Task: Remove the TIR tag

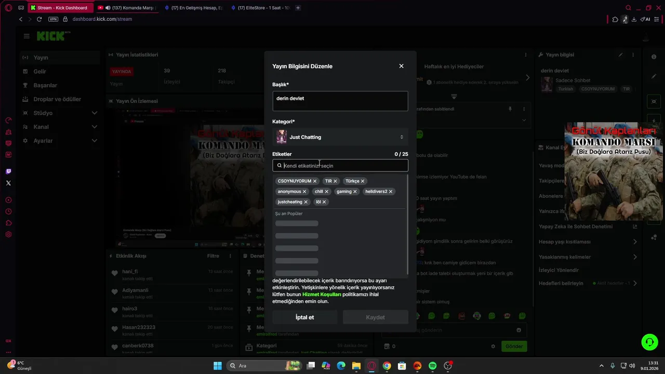Action: 335,181
